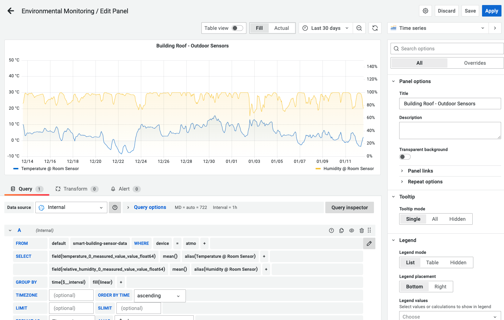Image resolution: width=504 pixels, height=320 pixels.
Task: Open the Query inspector
Action: (x=349, y=207)
